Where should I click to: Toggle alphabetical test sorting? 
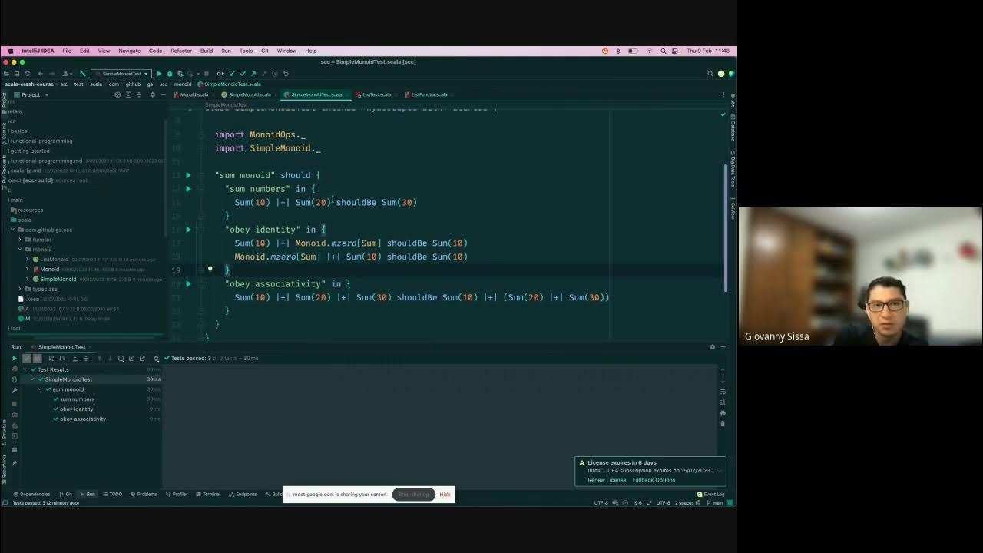coord(51,358)
